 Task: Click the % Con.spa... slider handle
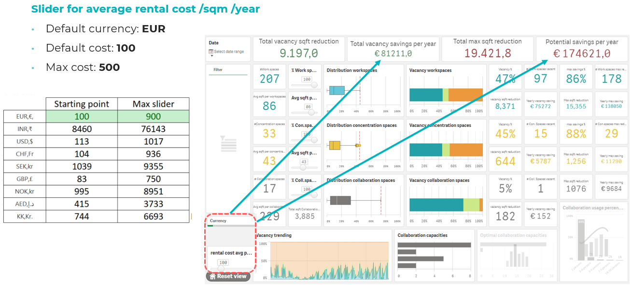(314, 140)
